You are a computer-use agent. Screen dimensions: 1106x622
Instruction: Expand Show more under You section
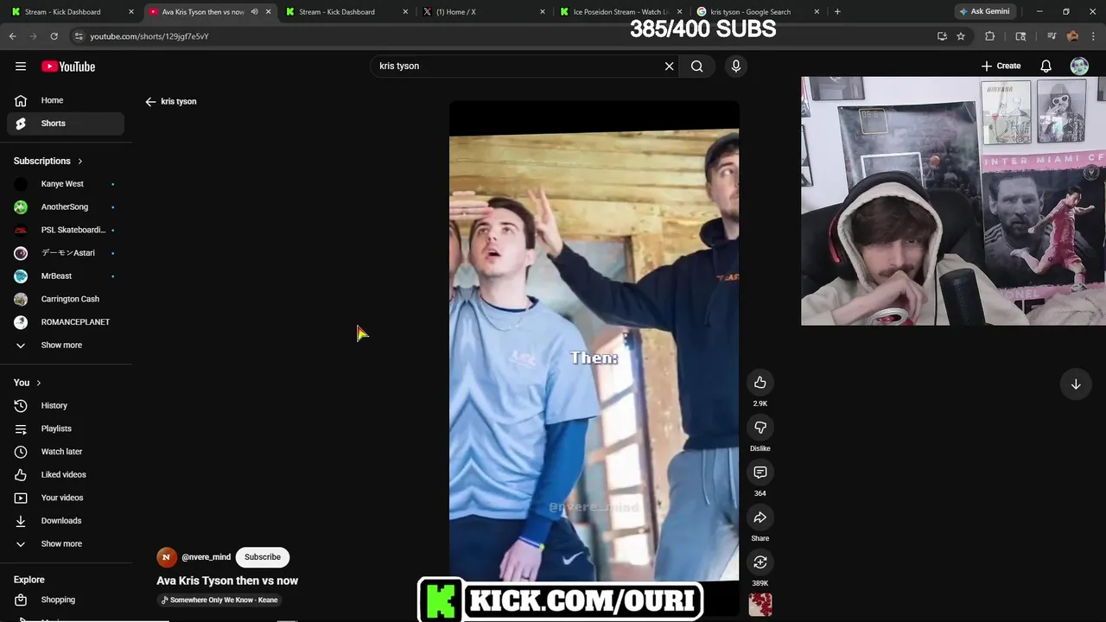pyautogui.click(x=66, y=543)
